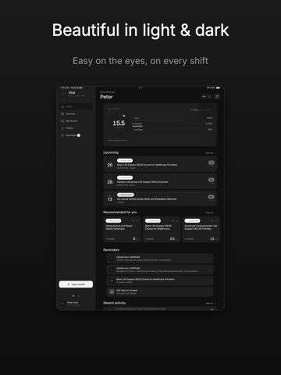Select the Core row in the wallet card
This screenshot has width=281, height=375.
point(173,118)
